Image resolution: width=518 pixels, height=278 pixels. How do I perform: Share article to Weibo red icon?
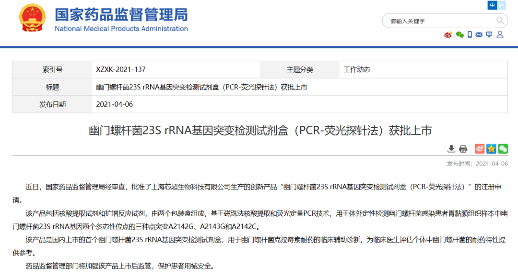pyautogui.click(x=480, y=149)
